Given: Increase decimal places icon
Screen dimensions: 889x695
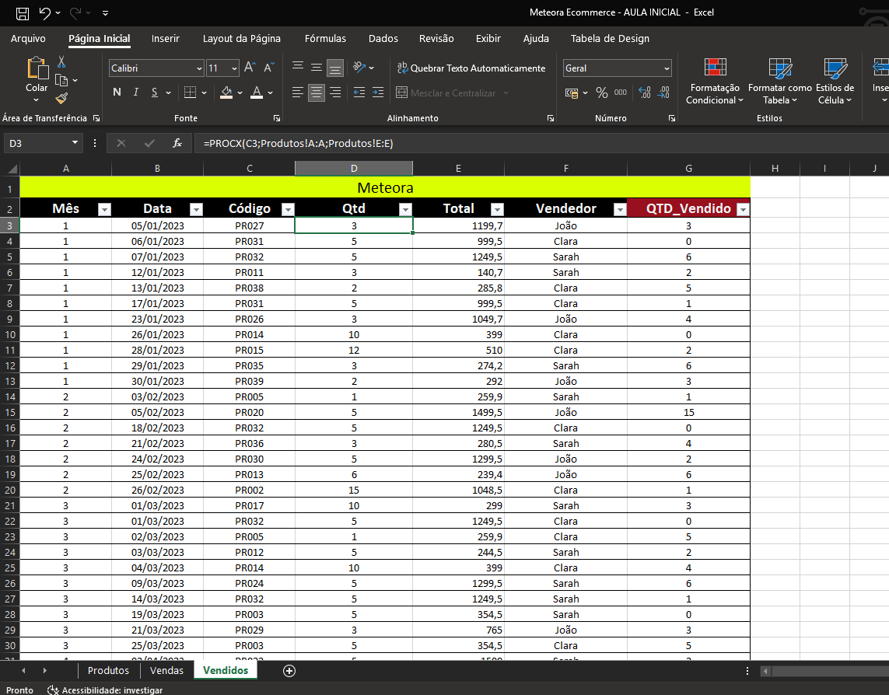Looking at the screenshot, I should [x=645, y=93].
